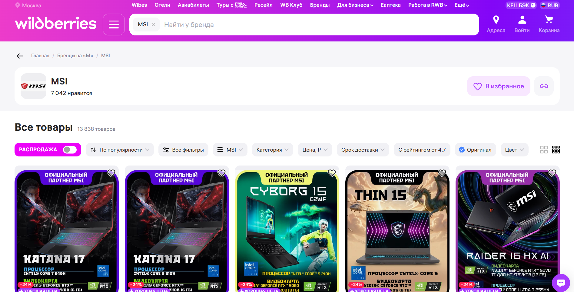Favorite the Raider 16 HX AI laptop
The width and height of the screenshot is (574, 292).
[552, 173]
